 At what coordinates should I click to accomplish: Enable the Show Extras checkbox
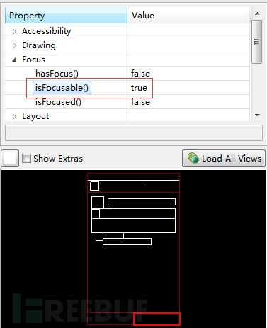[x=26, y=158]
